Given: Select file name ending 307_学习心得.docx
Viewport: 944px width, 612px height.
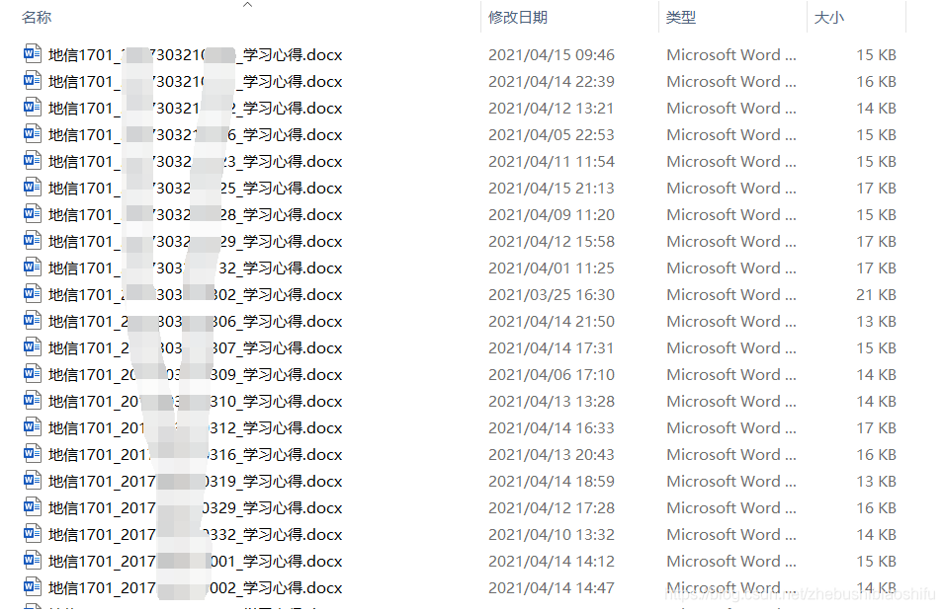Looking at the screenshot, I should (x=195, y=348).
